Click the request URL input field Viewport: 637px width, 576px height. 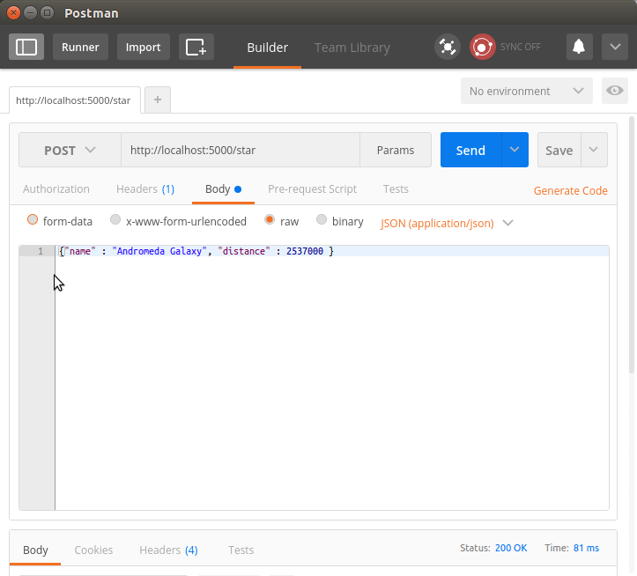(x=241, y=151)
